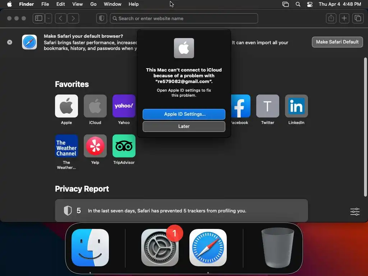Click the date and time in menu bar
Image resolution: width=368 pixels, height=276 pixels.
pyautogui.click(x=340, y=4)
